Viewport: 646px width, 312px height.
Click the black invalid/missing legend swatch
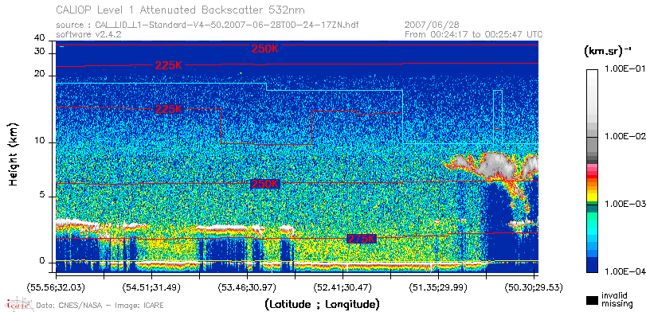point(592,301)
